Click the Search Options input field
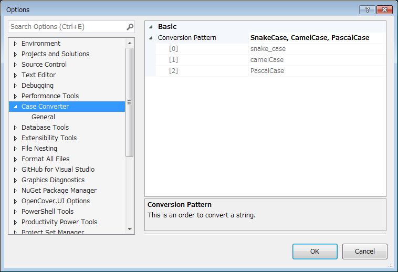 click(x=66, y=27)
